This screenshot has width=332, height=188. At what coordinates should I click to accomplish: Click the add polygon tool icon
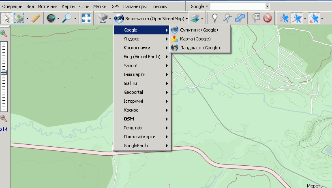[x=240, y=18]
